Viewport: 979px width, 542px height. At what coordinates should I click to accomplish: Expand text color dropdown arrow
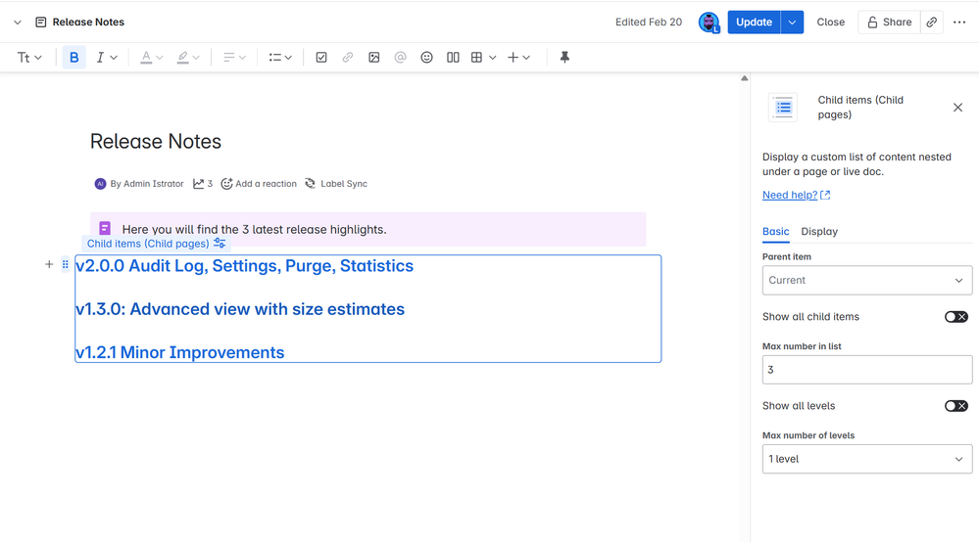(x=159, y=58)
